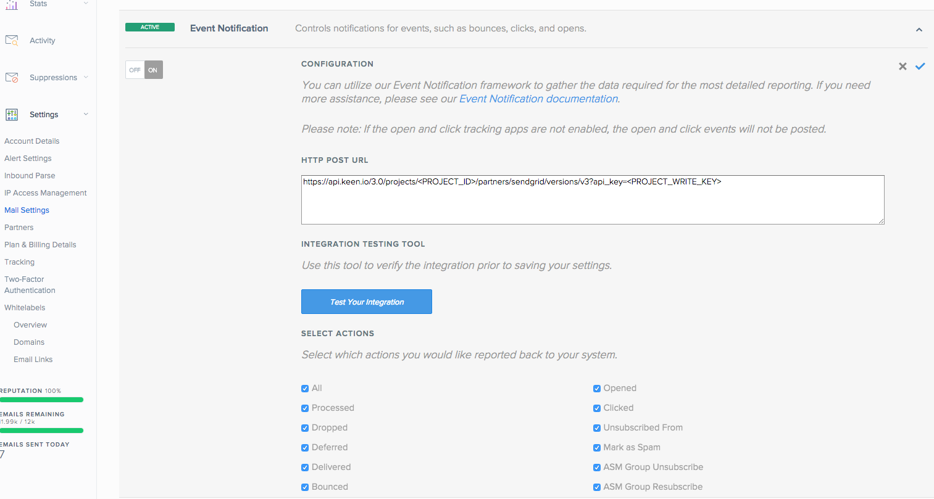Open Whitelabels Email Links

click(33, 360)
